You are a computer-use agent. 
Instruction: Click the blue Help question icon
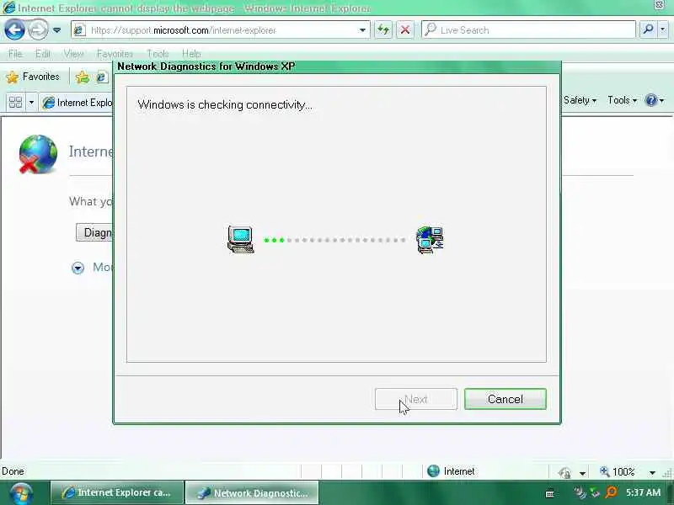(x=651, y=100)
